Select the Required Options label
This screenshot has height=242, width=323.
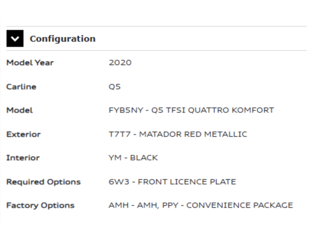click(44, 182)
